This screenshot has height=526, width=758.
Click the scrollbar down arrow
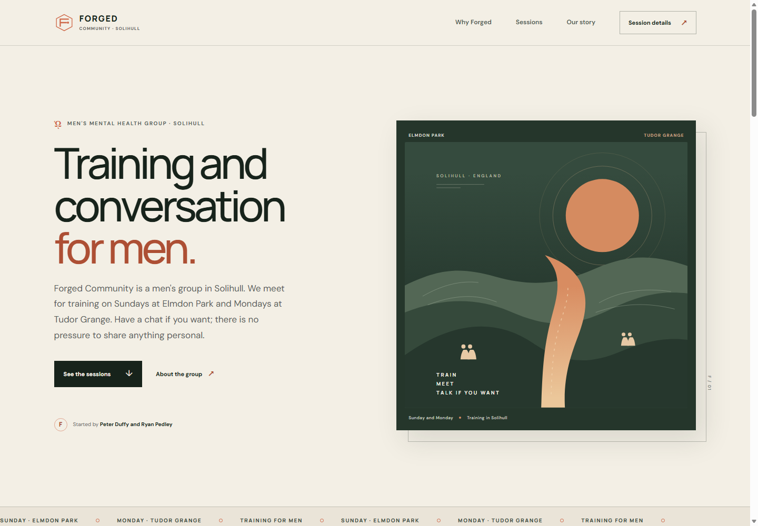point(754,522)
